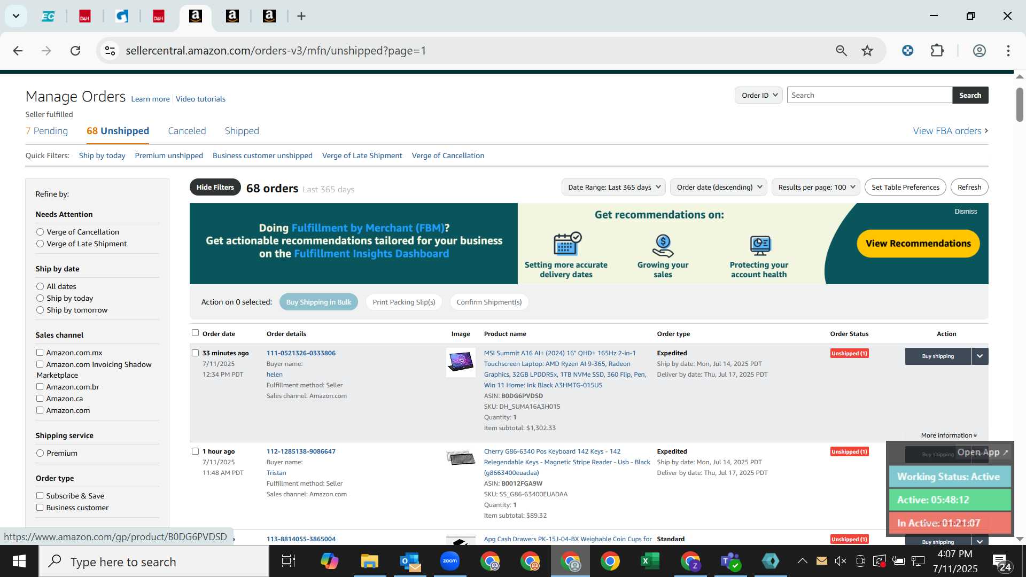Select order 111-0521326-0333806 checkbox
The image size is (1026, 577).
(195, 353)
